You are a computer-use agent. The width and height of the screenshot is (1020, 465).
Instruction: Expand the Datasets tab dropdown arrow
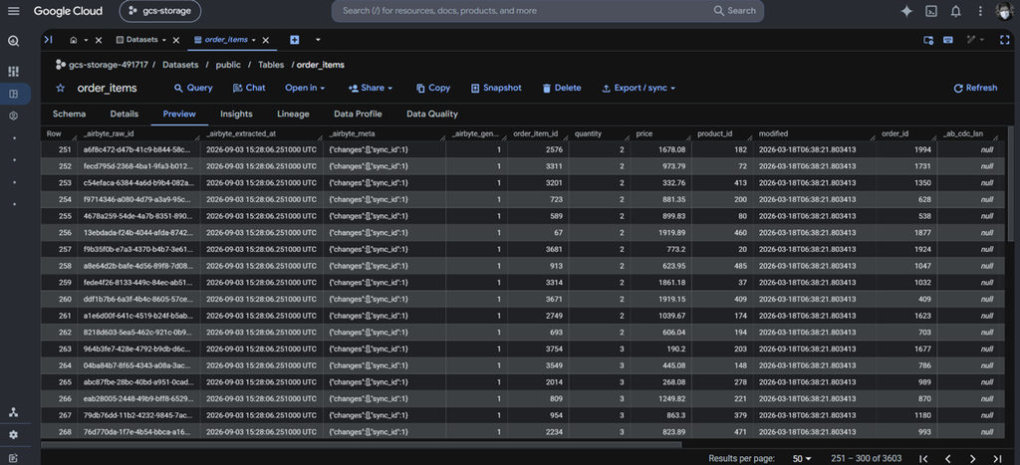click(164, 40)
